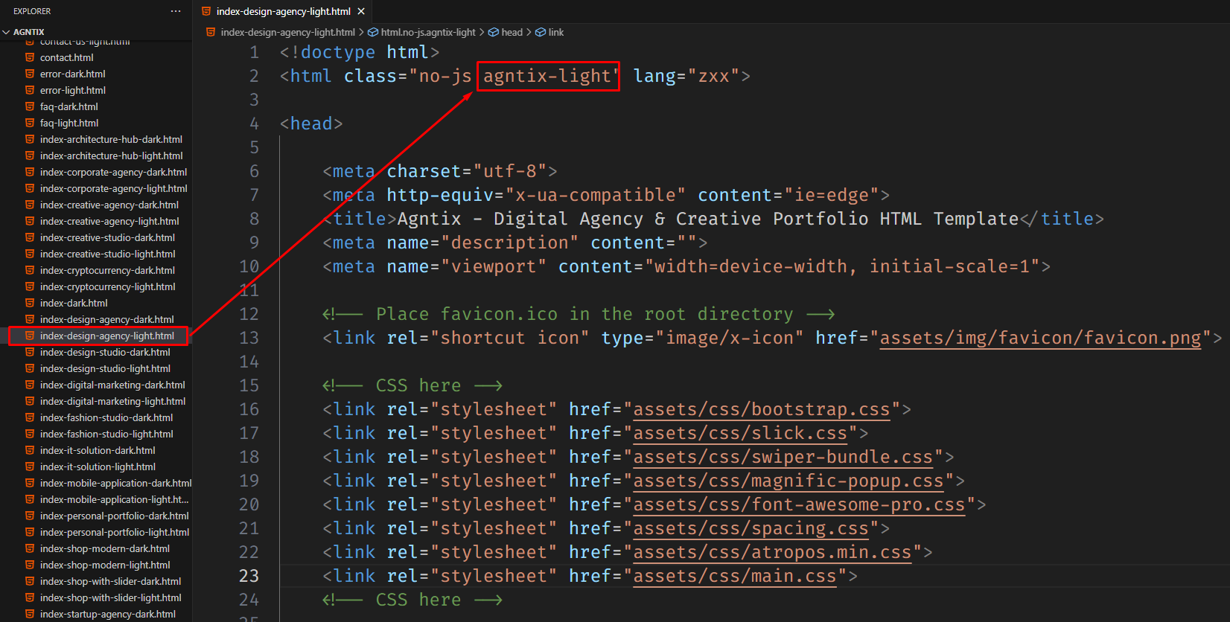The width and height of the screenshot is (1230, 622).
Task: Open the head breadcrumb dropdown
Action: 512,32
